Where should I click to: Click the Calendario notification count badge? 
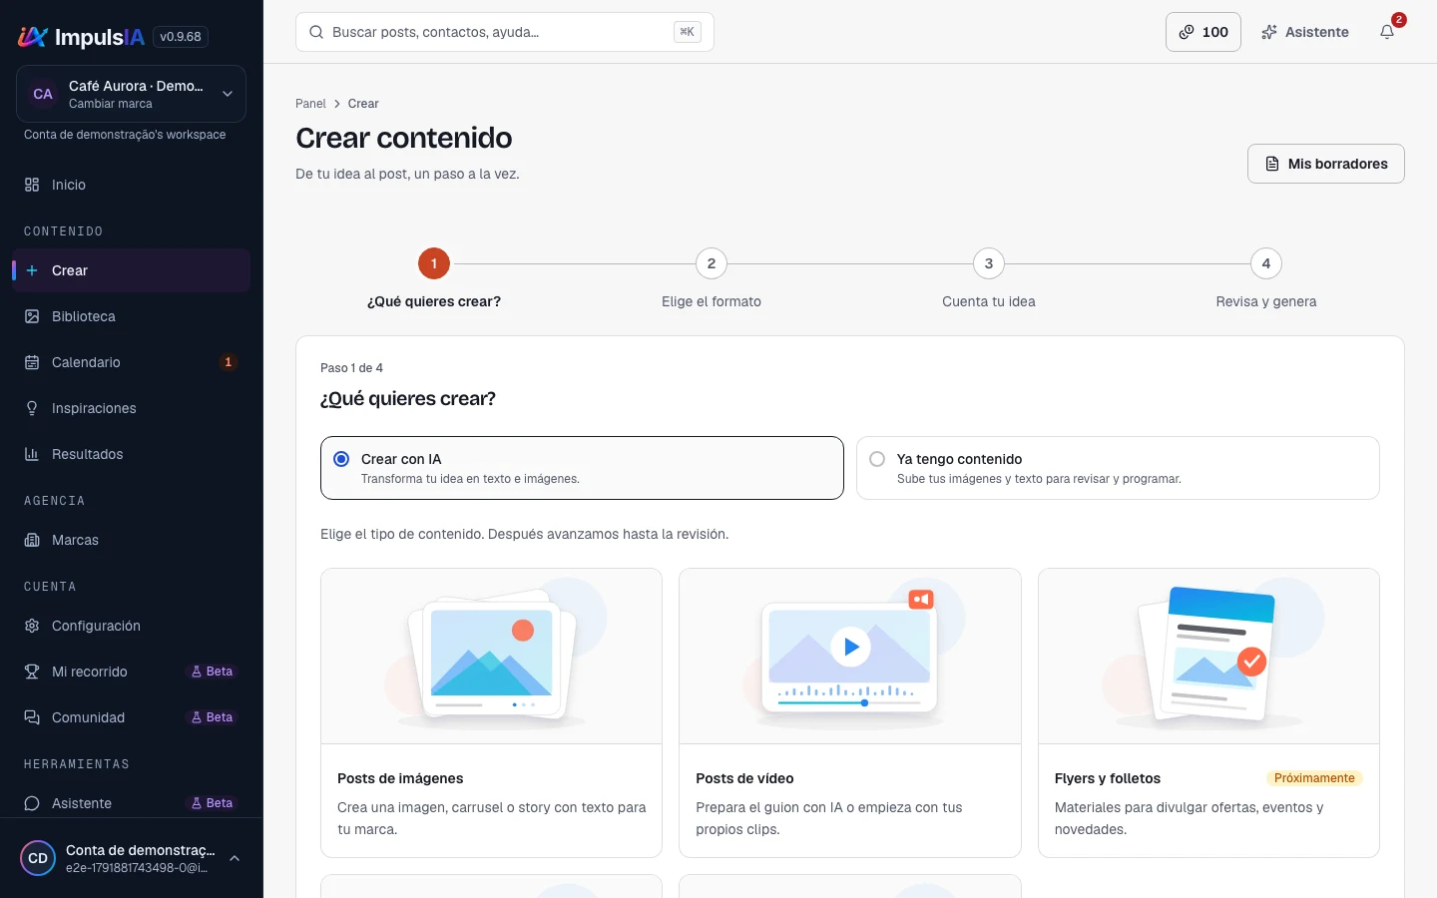point(229,362)
